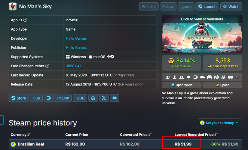
Task: Click the App ID help question-mark icon
Action: pos(25,20)
